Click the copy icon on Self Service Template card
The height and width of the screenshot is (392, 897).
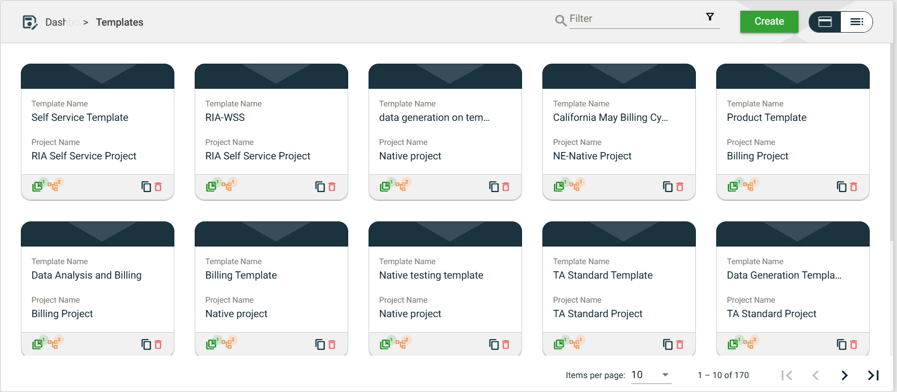tap(146, 187)
